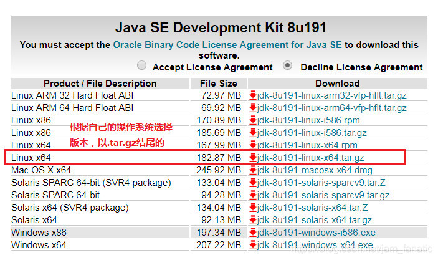Select Solaris SPARC 64-bit (SVR4 package) text
Viewport: 438px width, 260px height.
coord(91,183)
